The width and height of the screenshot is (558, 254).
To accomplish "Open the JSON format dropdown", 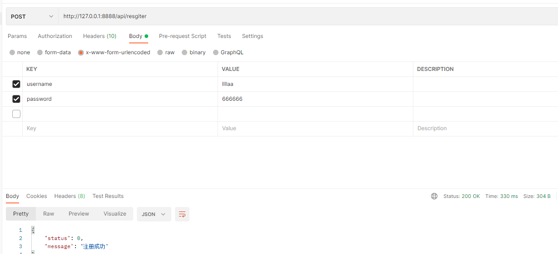I will pyautogui.click(x=154, y=214).
